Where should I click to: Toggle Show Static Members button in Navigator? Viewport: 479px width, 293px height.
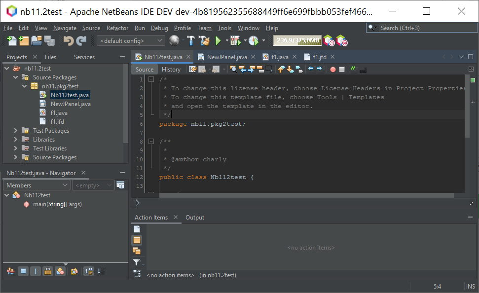[x=36, y=271]
